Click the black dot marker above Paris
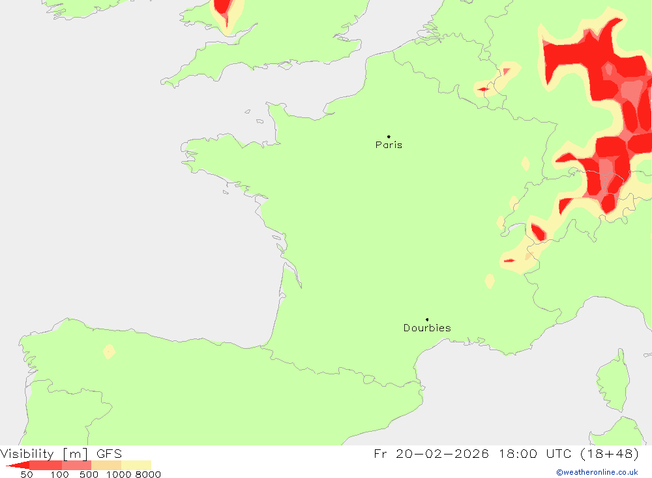 coord(389,136)
